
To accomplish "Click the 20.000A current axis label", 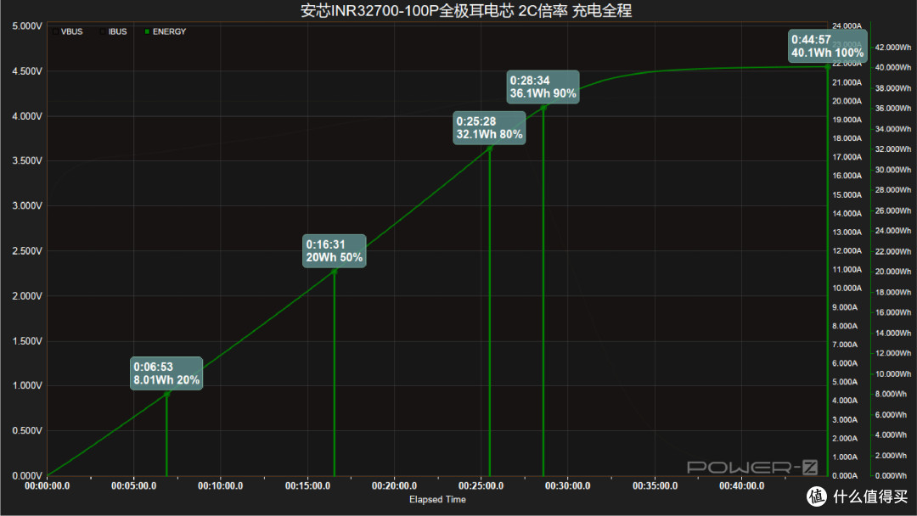I will (847, 101).
